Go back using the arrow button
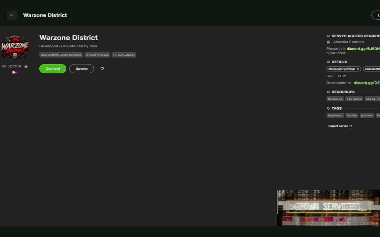380x237 pixels. point(12,15)
